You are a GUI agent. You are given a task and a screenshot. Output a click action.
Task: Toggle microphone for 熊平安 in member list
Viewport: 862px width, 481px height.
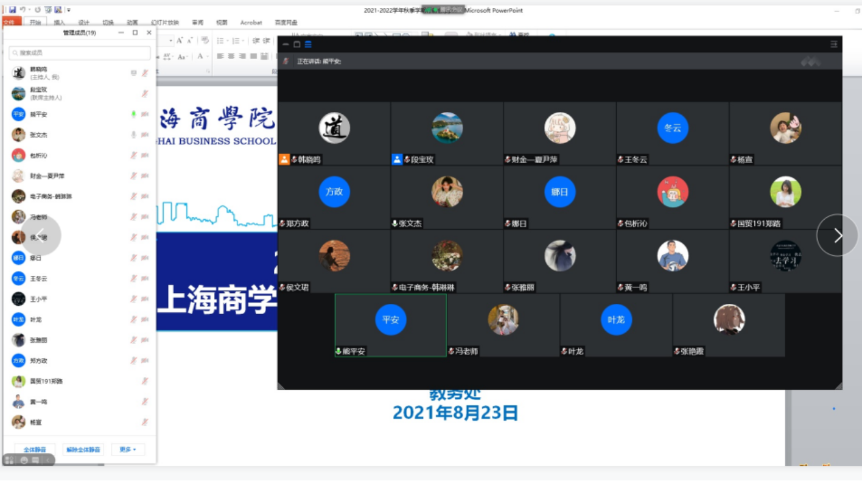[x=133, y=114]
